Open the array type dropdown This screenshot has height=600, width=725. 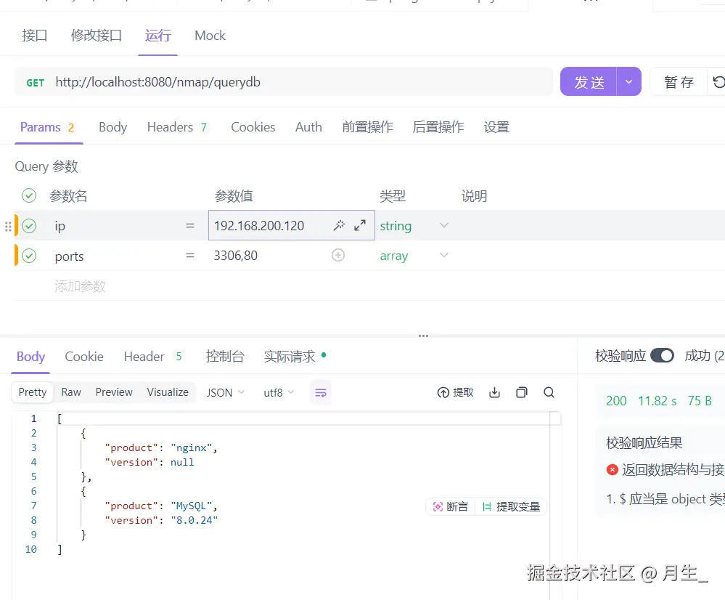click(414, 256)
